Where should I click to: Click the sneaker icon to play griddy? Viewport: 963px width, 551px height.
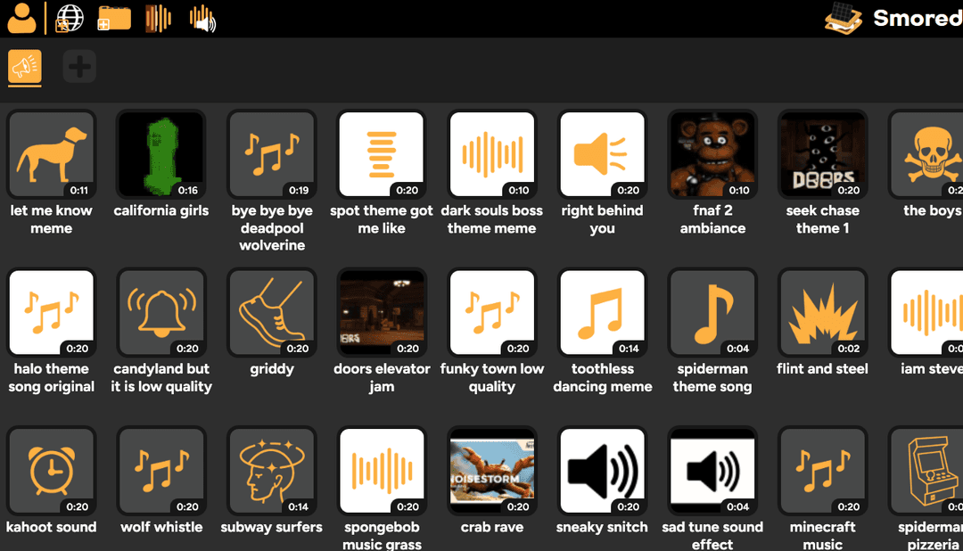tap(271, 313)
